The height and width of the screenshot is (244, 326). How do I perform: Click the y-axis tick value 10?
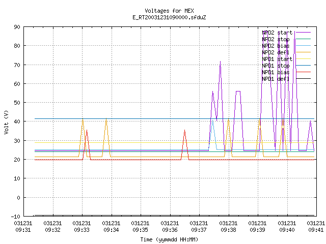pyautogui.click(x=17, y=178)
